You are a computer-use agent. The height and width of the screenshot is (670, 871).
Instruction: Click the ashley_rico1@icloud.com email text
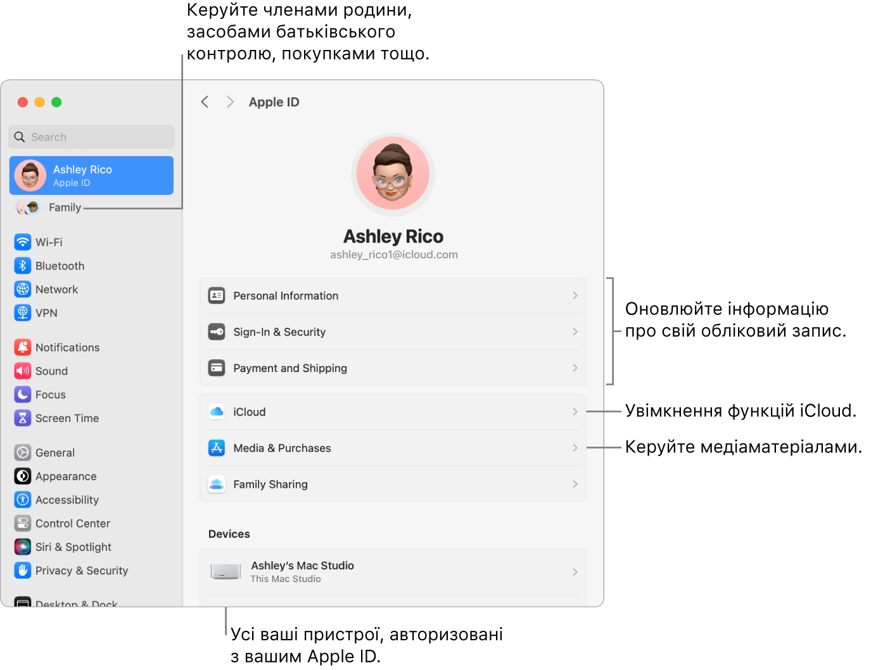(394, 254)
